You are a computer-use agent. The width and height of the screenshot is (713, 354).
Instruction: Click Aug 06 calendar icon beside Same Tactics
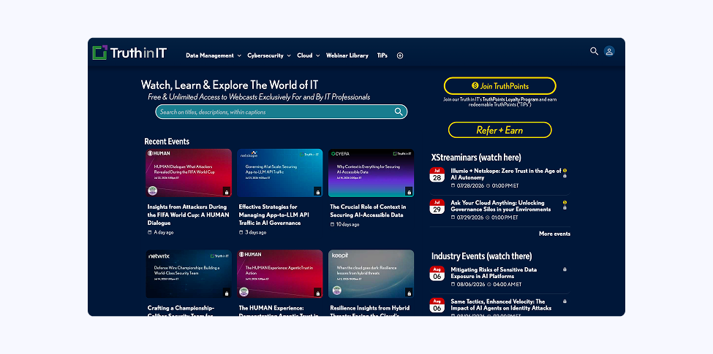pyautogui.click(x=437, y=305)
